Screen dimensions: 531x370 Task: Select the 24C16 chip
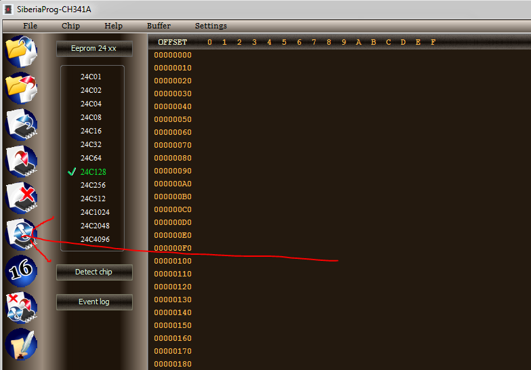tap(91, 131)
